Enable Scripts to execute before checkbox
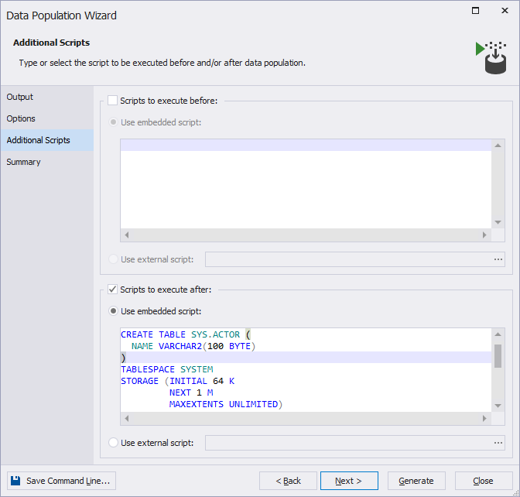Viewport: 520px width, 497px height. coord(112,101)
